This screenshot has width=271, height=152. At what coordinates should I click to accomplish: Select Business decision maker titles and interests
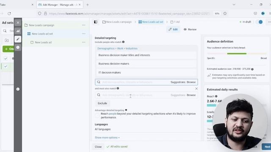[x=146, y=55]
